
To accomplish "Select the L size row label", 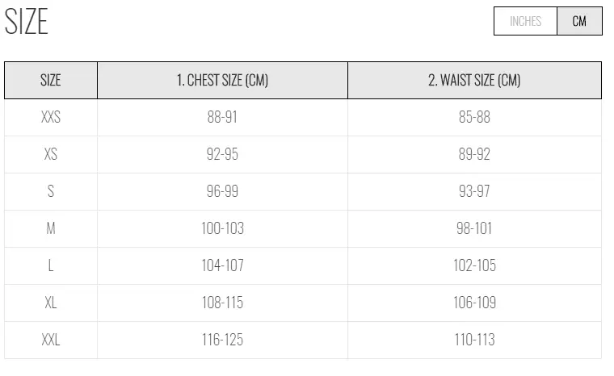I will click(51, 265).
